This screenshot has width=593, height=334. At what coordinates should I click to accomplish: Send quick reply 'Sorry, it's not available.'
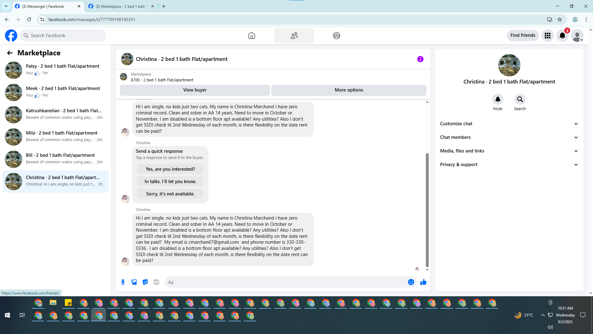(170, 194)
